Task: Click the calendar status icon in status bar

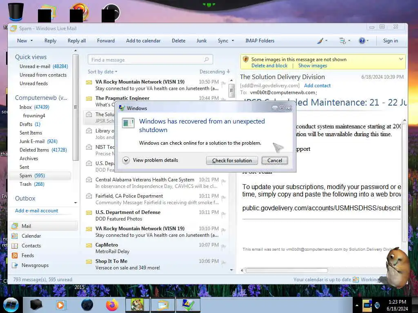Action: (356, 280)
